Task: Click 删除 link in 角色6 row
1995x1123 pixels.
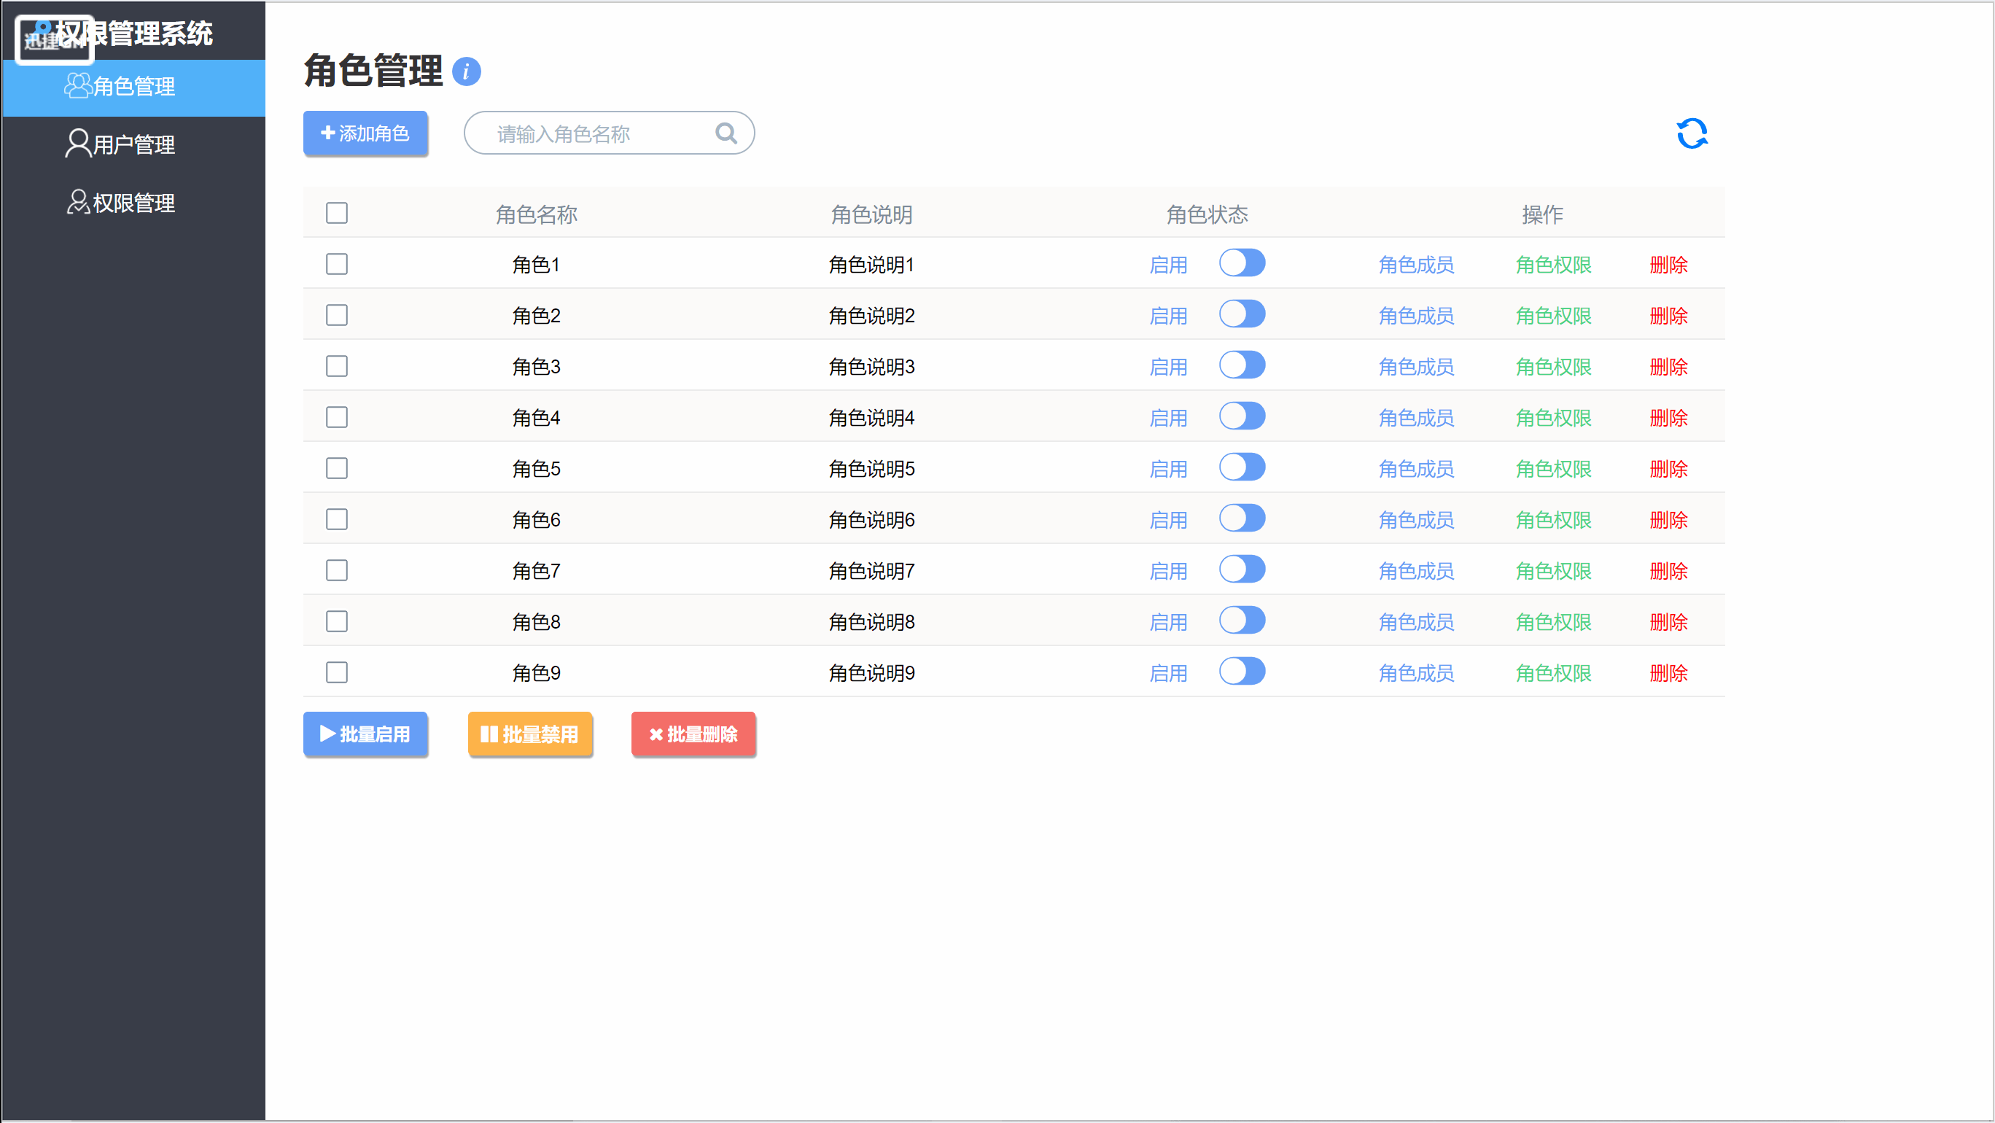Action: click(x=1668, y=521)
